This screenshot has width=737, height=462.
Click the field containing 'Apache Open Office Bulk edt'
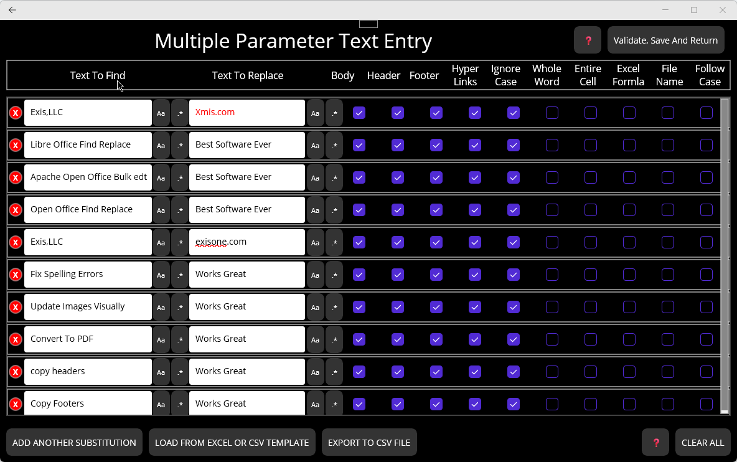(x=87, y=177)
